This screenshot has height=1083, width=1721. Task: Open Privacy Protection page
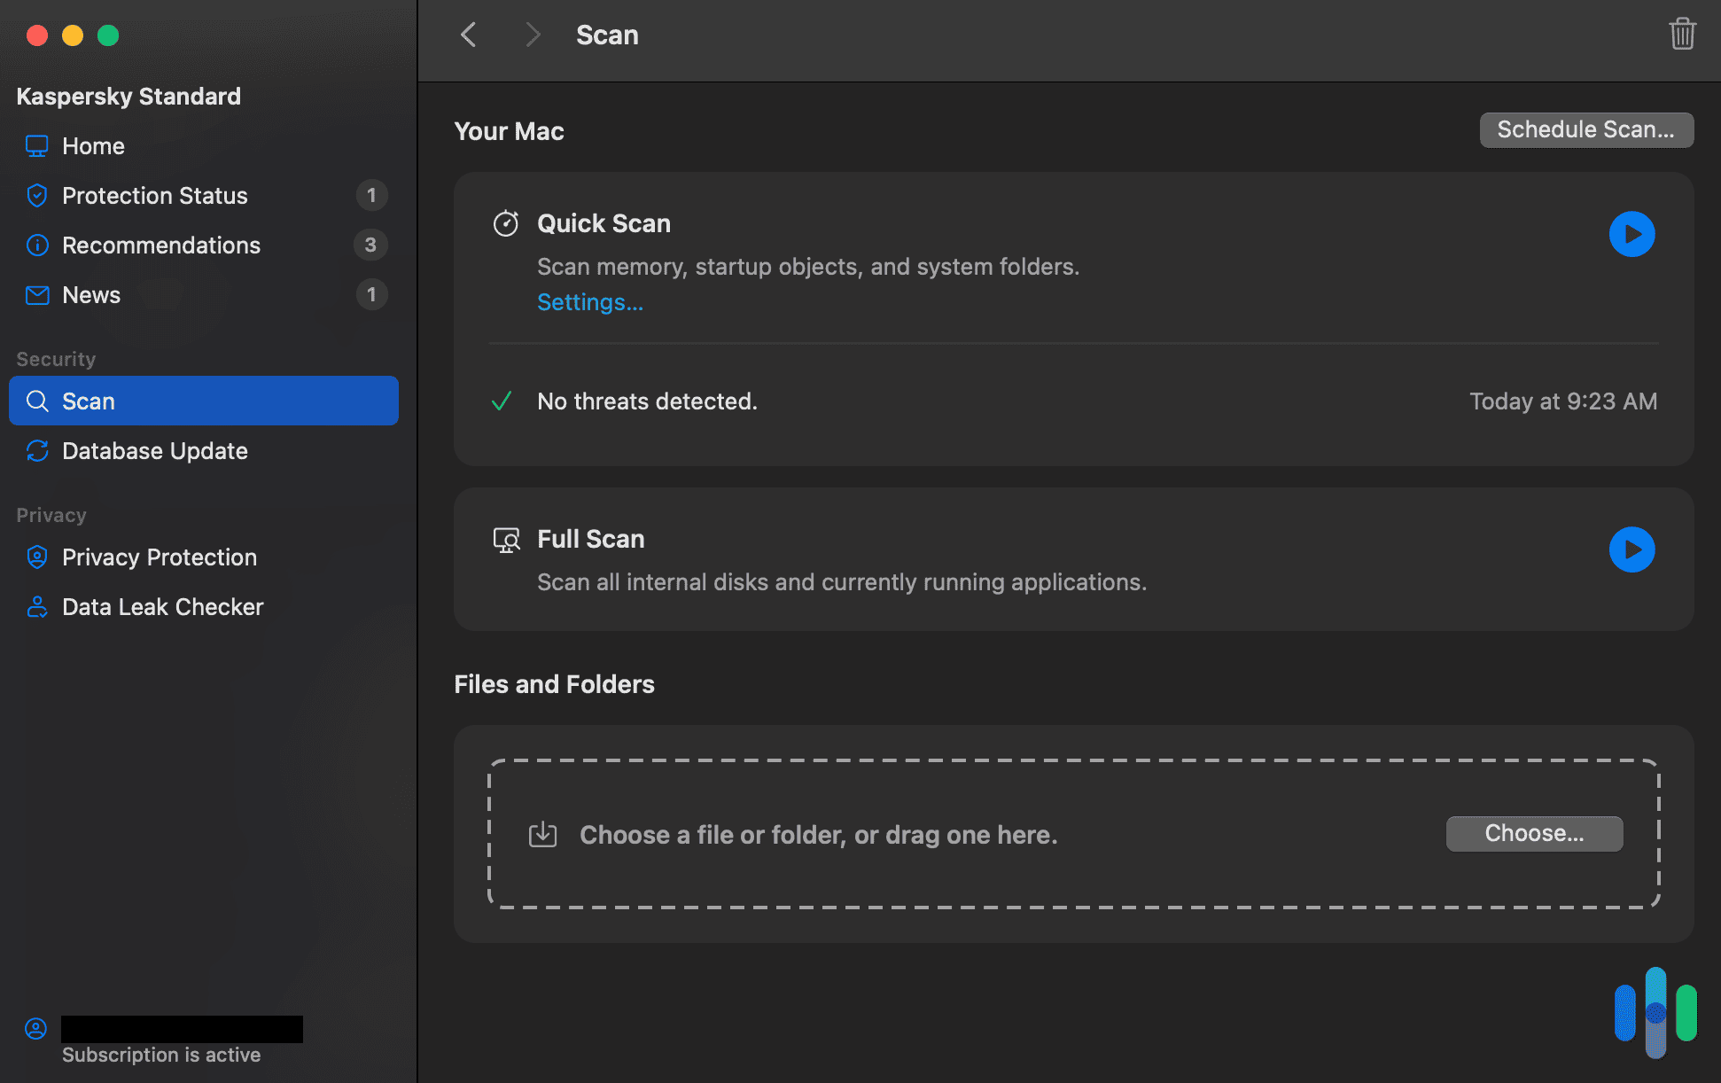[159, 557]
